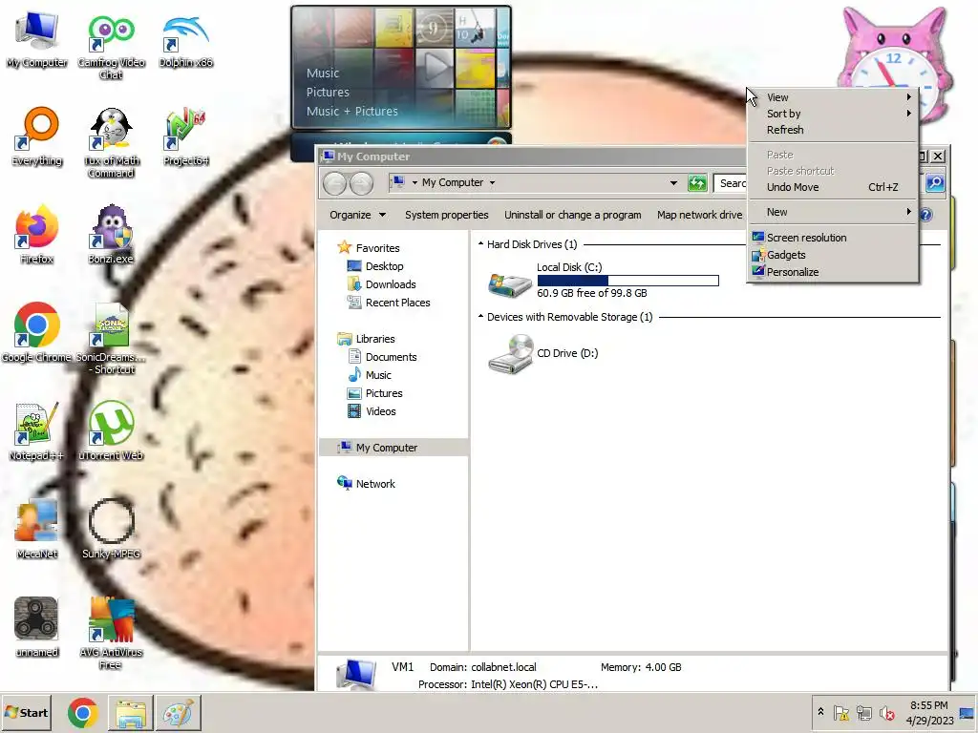
Task: Expand the New submenu
Action: point(833,212)
